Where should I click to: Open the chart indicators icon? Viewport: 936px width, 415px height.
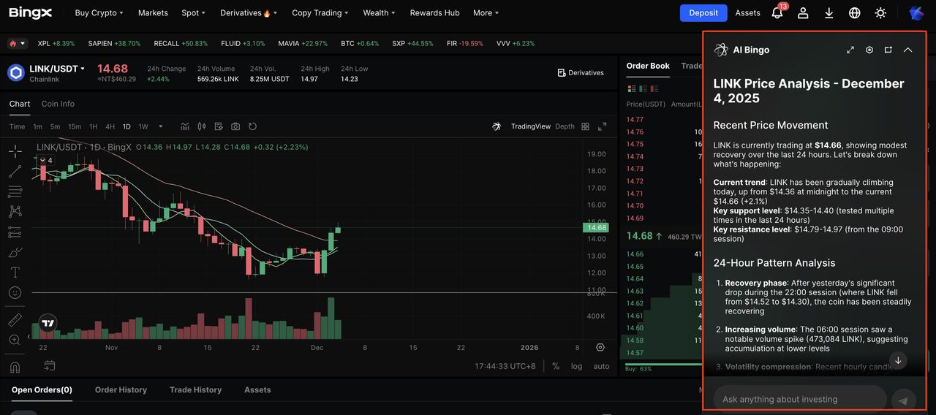pyautogui.click(x=185, y=126)
